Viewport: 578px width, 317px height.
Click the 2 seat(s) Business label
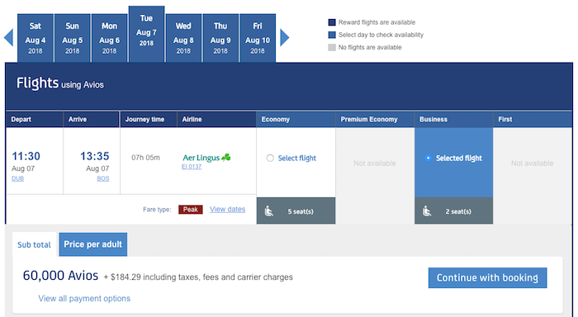click(458, 211)
